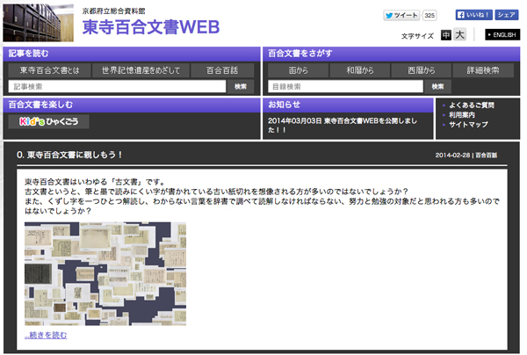Browse documents by 和暦から
The height and width of the screenshot is (355, 527).
pyautogui.click(x=359, y=69)
